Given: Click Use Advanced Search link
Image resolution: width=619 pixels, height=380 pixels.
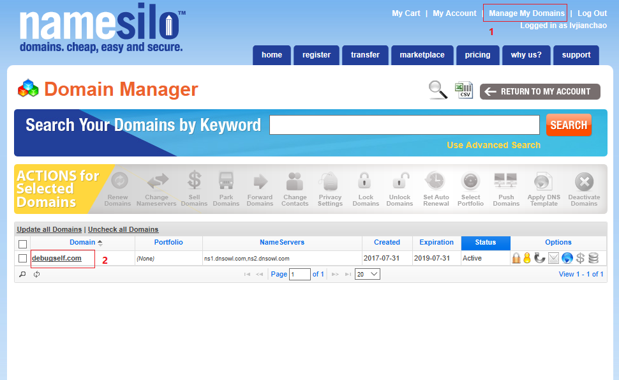Looking at the screenshot, I should (x=493, y=145).
